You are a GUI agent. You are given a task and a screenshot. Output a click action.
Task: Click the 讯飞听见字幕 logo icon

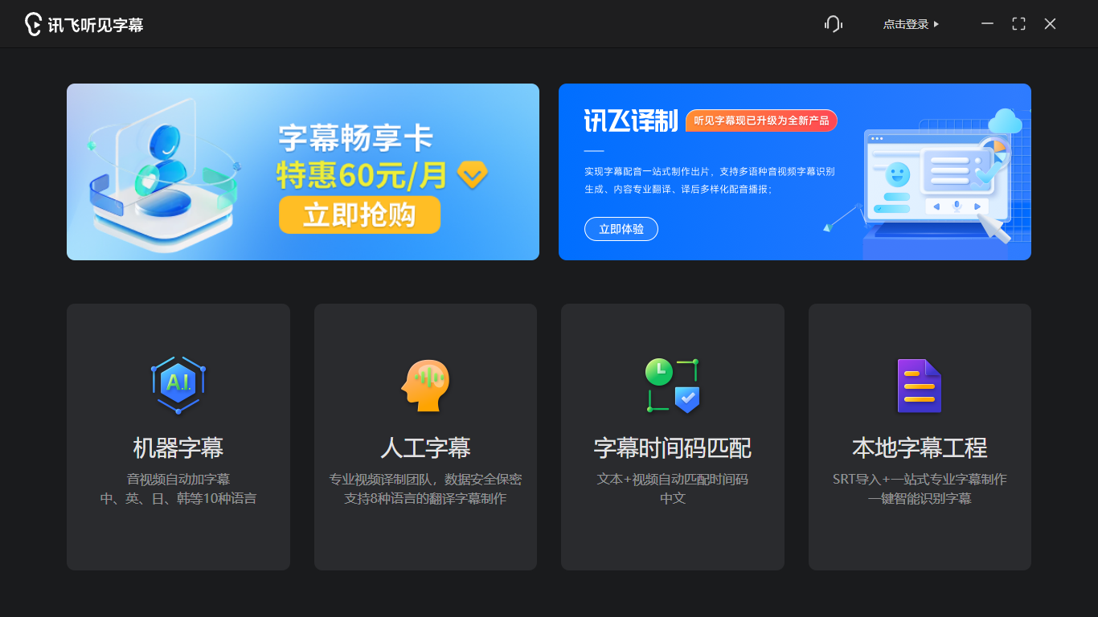coord(33,24)
